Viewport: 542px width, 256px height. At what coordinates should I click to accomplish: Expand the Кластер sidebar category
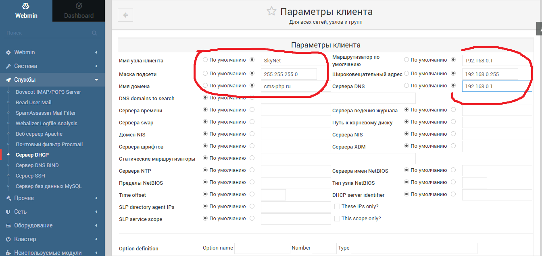coord(52,239)
